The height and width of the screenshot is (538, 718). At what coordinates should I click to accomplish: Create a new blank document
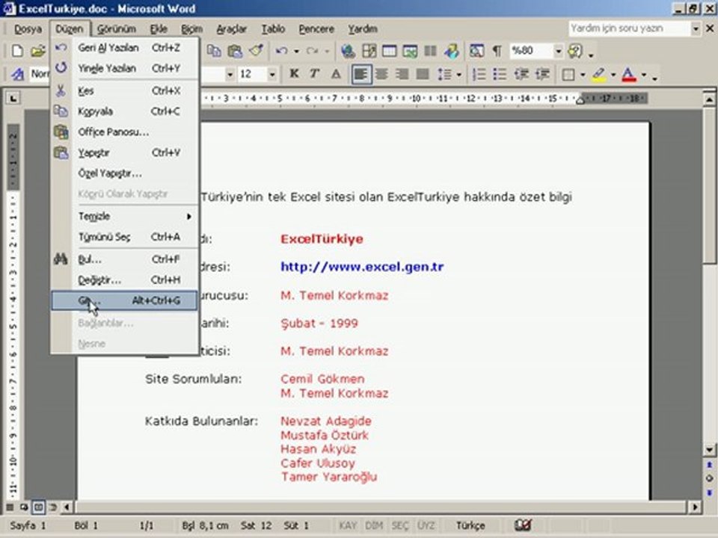(17, 52)
